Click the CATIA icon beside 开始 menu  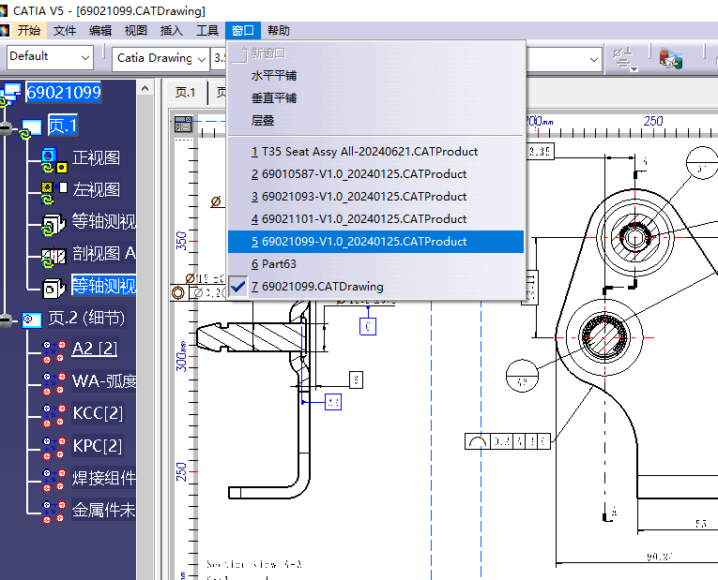pyautogui.click(x=5, y=31)
